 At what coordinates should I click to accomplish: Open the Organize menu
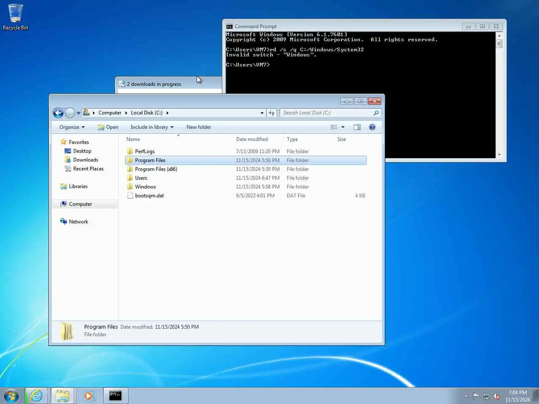[72, 127]
